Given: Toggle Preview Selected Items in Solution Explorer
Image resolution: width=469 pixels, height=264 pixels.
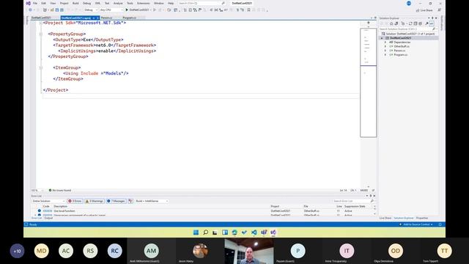Looking at the screenshot, I should click(432, 23).
